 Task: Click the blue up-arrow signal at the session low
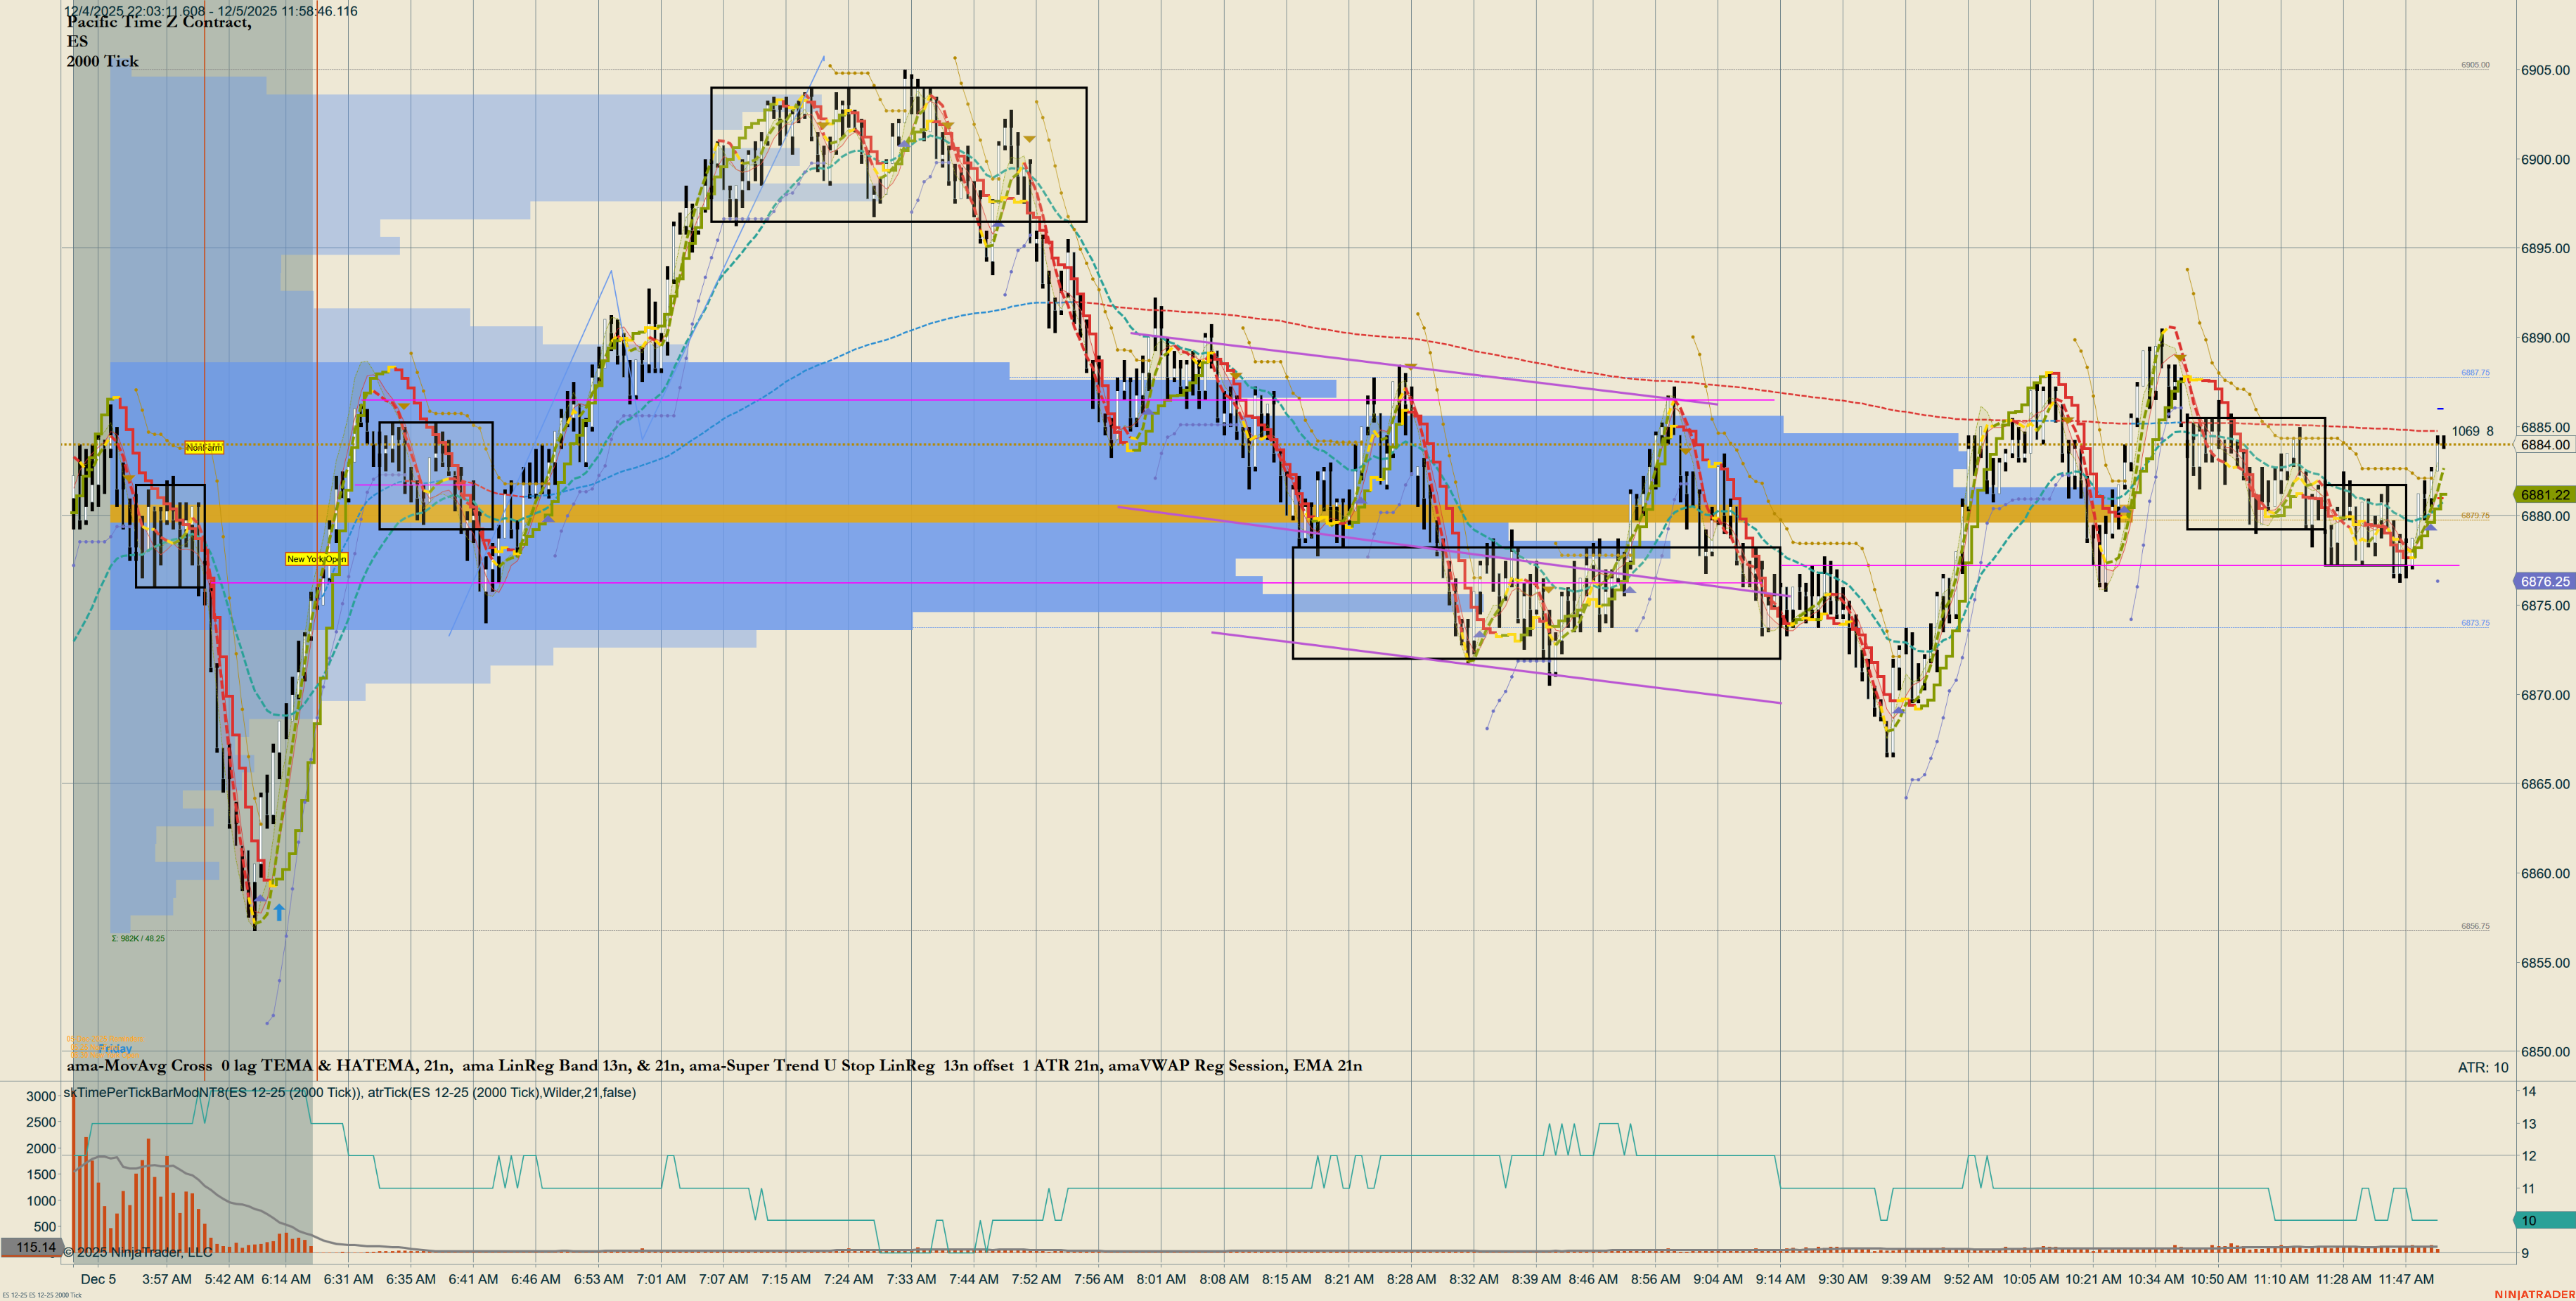280,912
